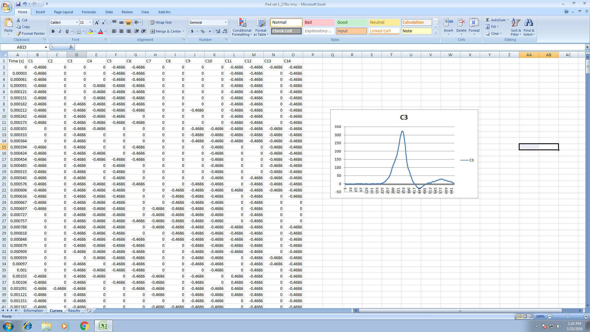Switch to Page Layout view in status bar
The width and height of the screenshot is (590, 332).
pyautogui.click(x=525, y=316)
